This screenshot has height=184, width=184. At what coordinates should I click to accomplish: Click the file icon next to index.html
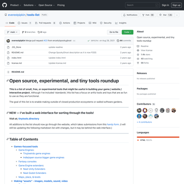pos(8,58)
